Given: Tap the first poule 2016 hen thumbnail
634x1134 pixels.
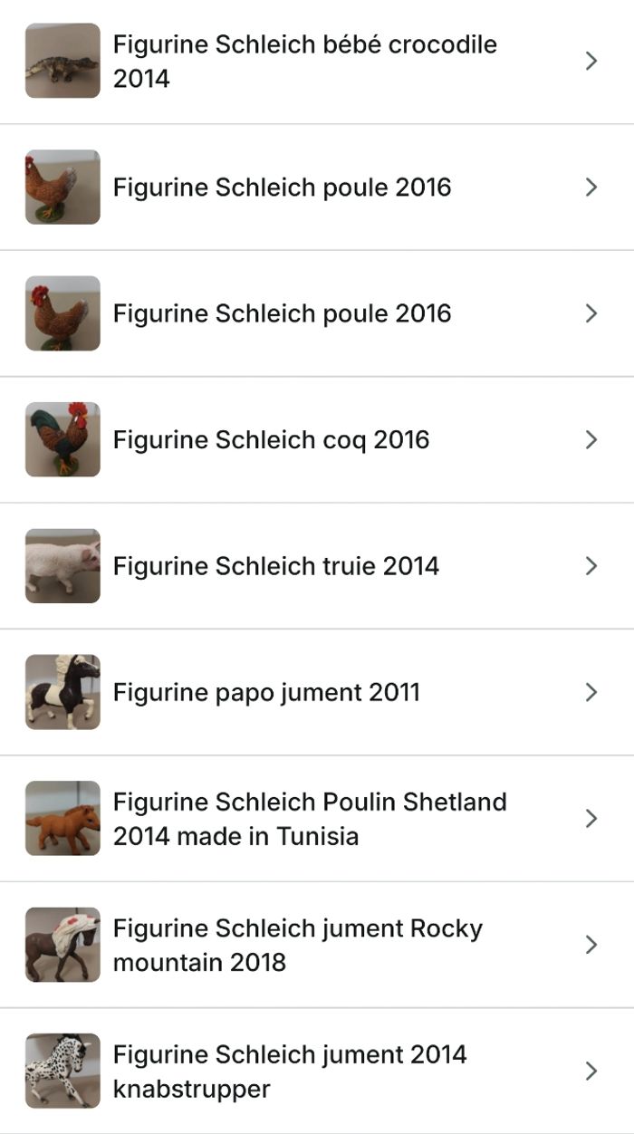Looking at the screenshot, I should click(x=62, y=187).
